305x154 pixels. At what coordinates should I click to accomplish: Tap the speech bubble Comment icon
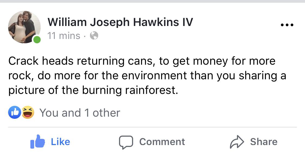click(x=126, y=142)
